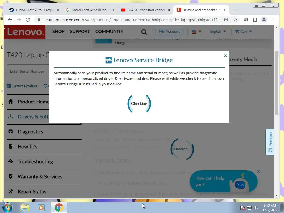Click the Repair Status wrench icon

tap(11, 191)
